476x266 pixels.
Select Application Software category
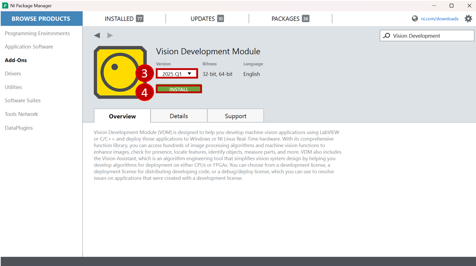(x=29, y=47)
